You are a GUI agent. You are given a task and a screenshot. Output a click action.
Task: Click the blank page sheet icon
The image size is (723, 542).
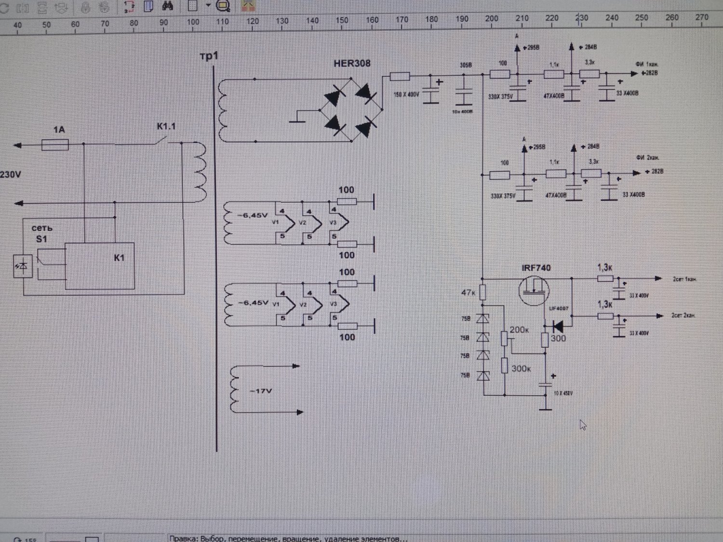pos(192,6)
